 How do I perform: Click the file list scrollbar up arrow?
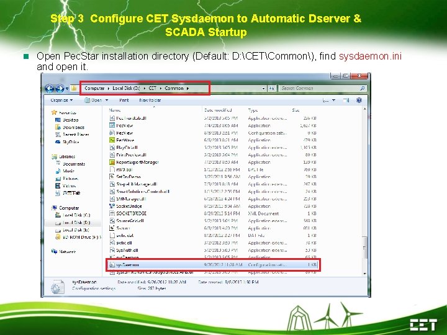point(364,109)
